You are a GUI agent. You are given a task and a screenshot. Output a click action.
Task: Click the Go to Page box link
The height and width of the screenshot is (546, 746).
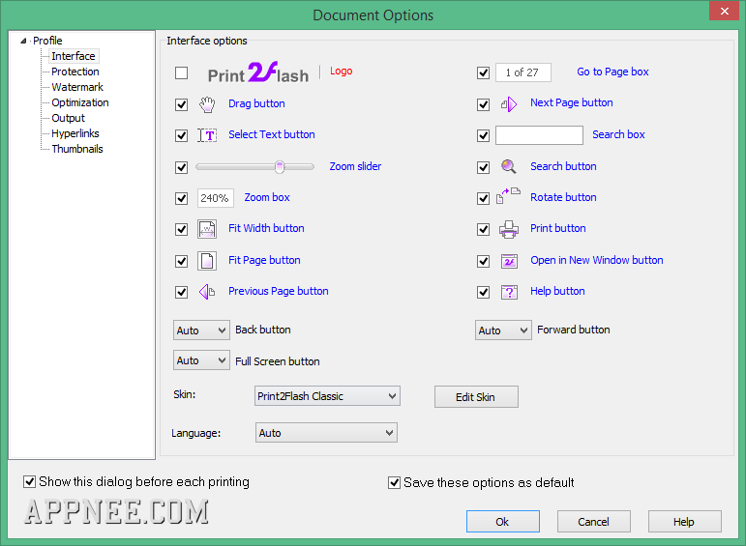point(612,72)
